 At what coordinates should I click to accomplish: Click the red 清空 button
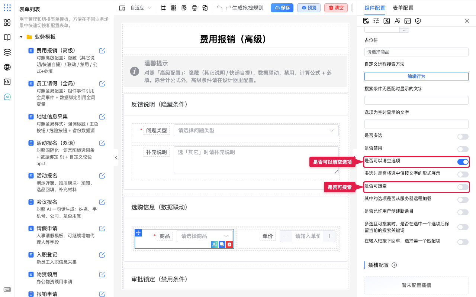click(336, 8)
